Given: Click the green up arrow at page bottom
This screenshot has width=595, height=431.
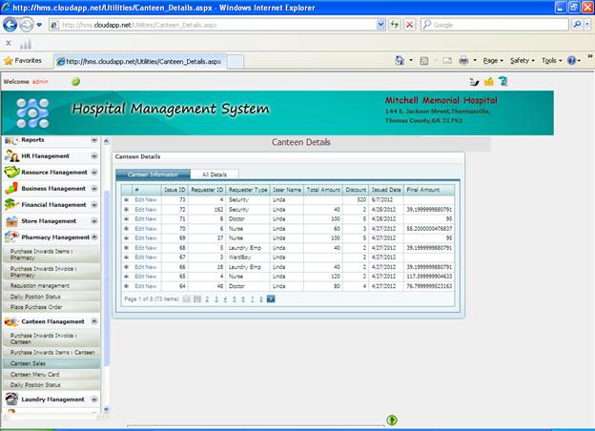Looking at the screenshot, I should tap(391, 420).
